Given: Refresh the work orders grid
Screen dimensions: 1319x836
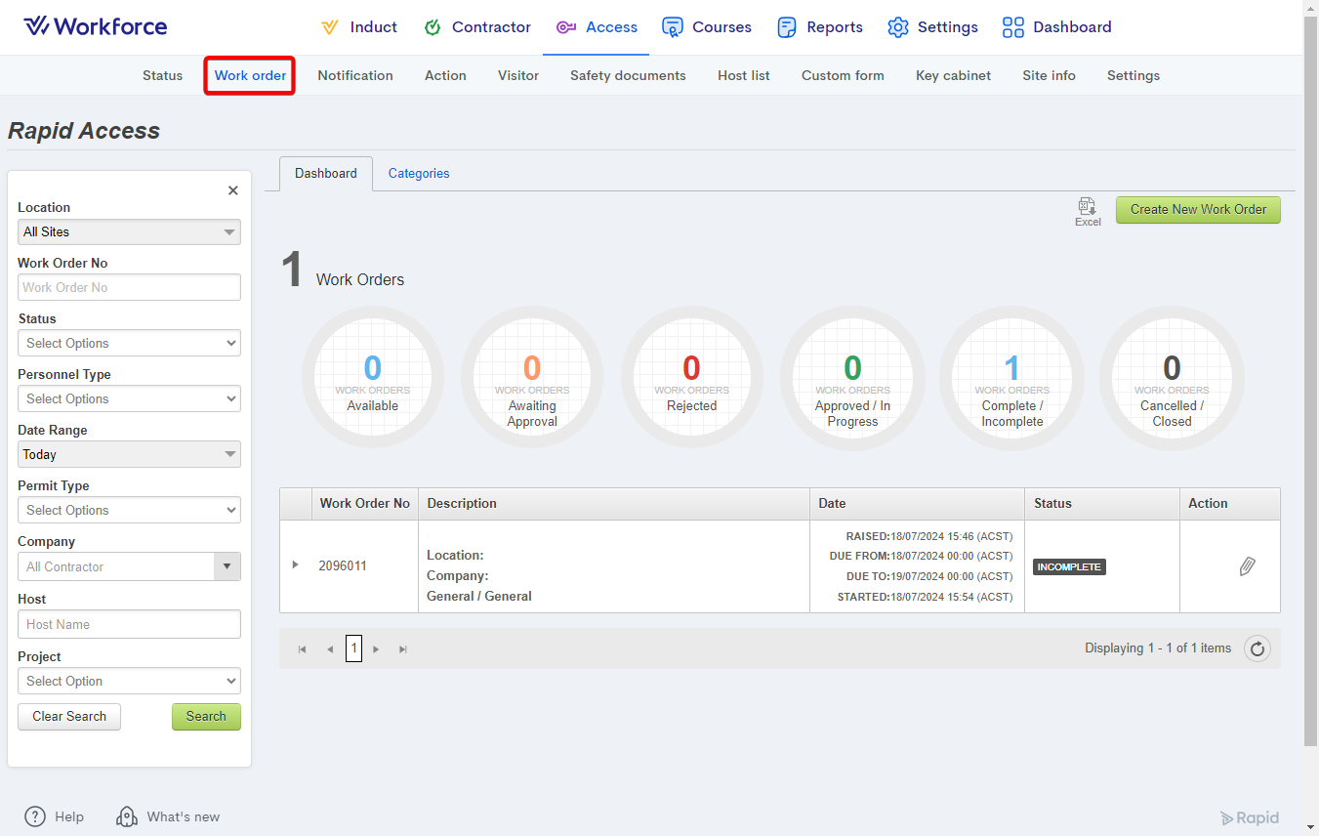Looking at the screenshot, I should tap(1257, 648).
